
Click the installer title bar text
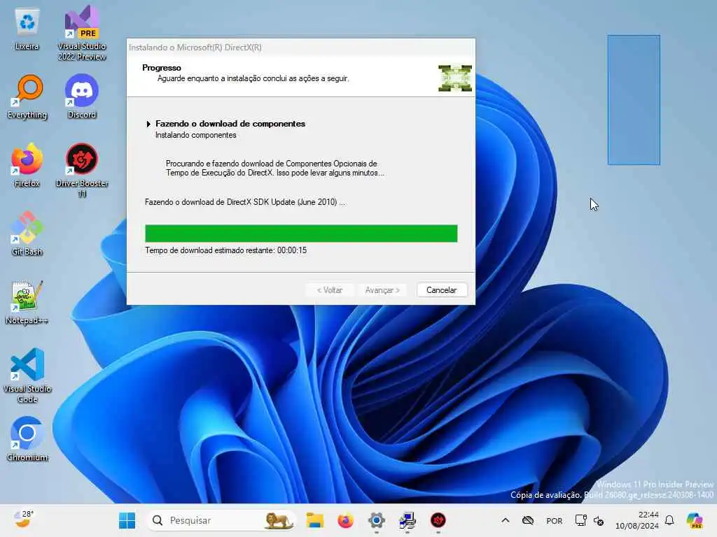pos(195,48)
